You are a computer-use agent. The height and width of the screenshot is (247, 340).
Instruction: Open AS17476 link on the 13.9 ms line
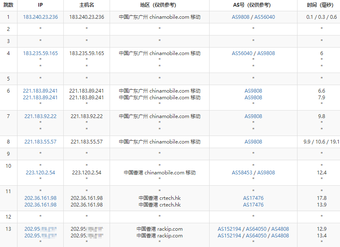pos(253,205)
